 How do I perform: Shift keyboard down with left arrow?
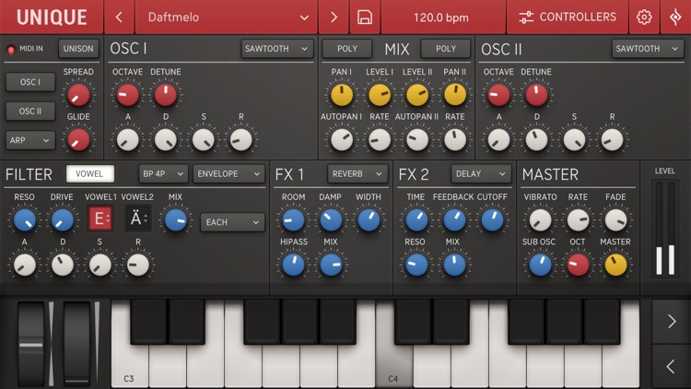click(671, 366)
